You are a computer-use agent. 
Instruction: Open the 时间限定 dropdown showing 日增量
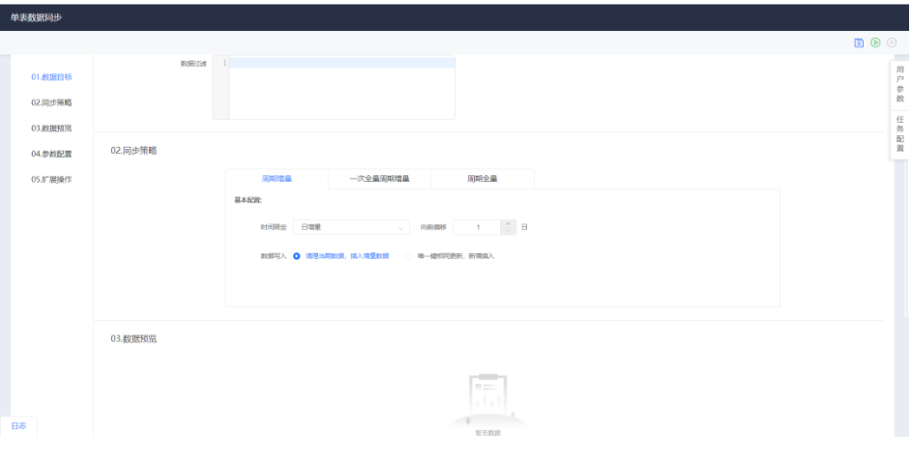351,227
